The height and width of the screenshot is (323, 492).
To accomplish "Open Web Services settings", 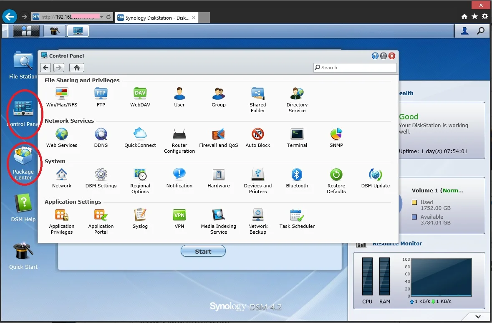I will [x=61, y=137].
